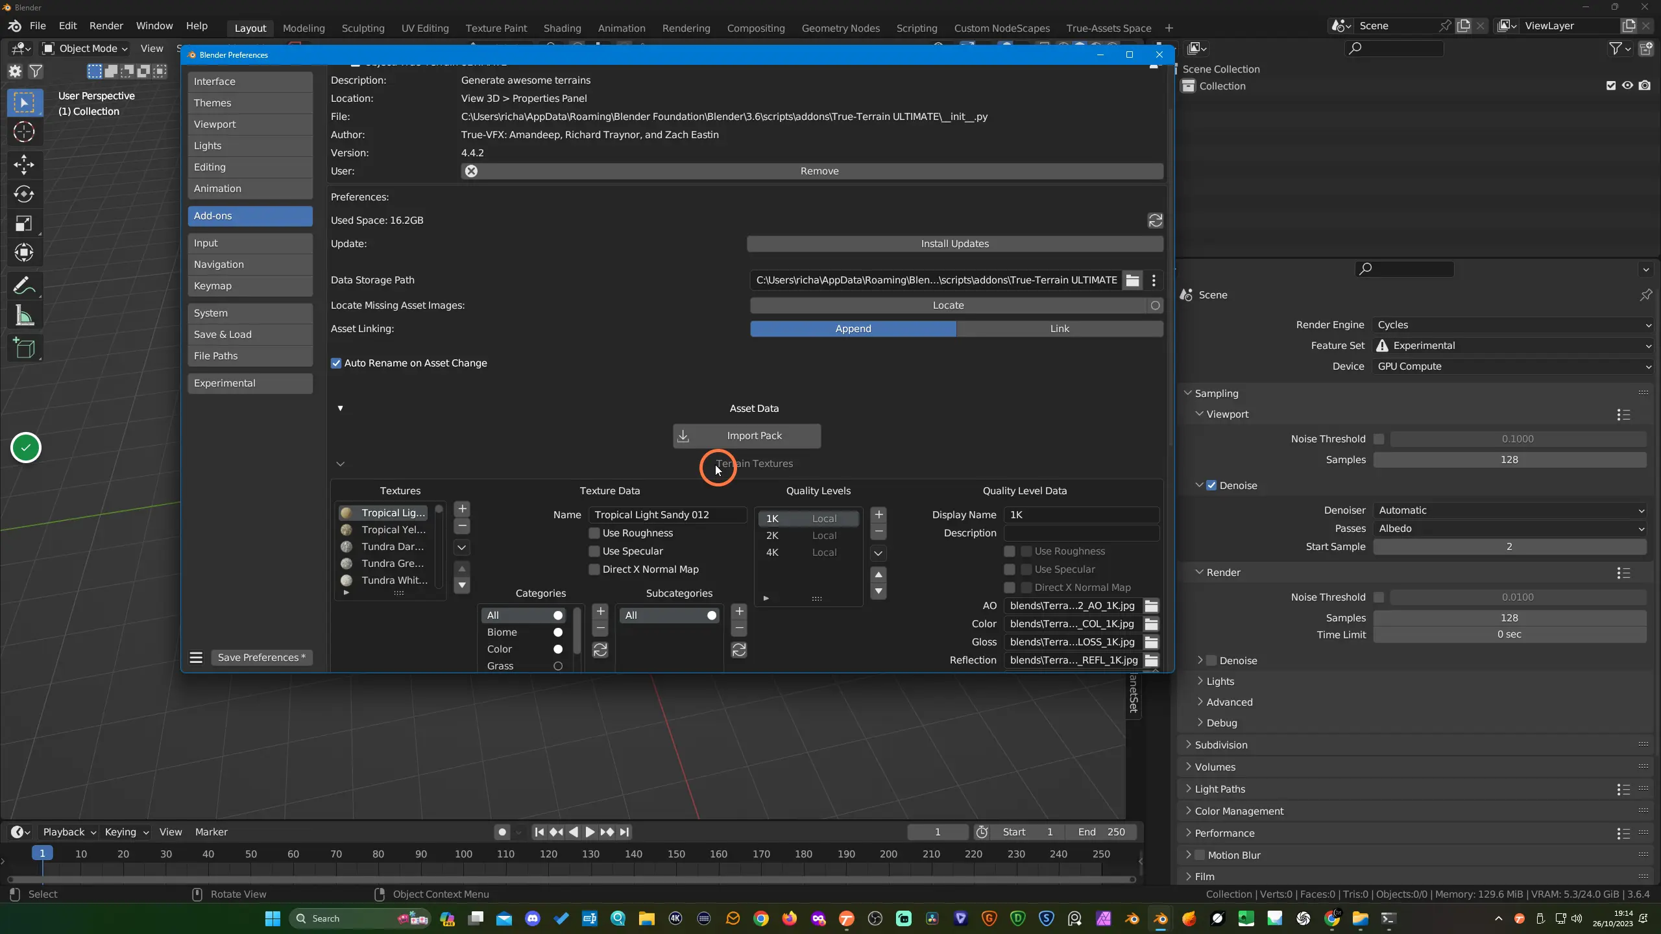The width and height of the screenshot is (1661, 934).
Task: Expand the Subdivision panel
Action: pos(1220,745)
